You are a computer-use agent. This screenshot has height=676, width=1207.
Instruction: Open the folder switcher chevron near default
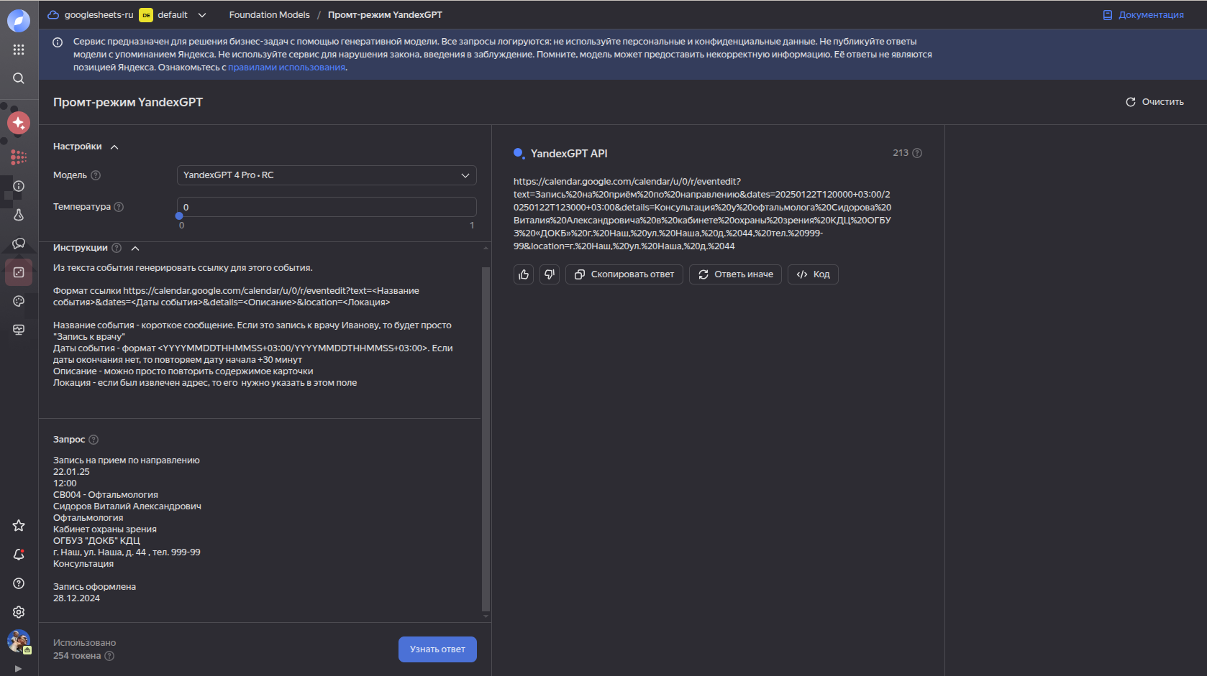[x=202, y=15]
